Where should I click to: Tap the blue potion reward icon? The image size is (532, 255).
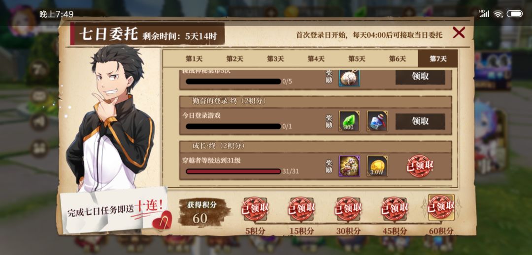pyautogui.click(x=377, y=121)
